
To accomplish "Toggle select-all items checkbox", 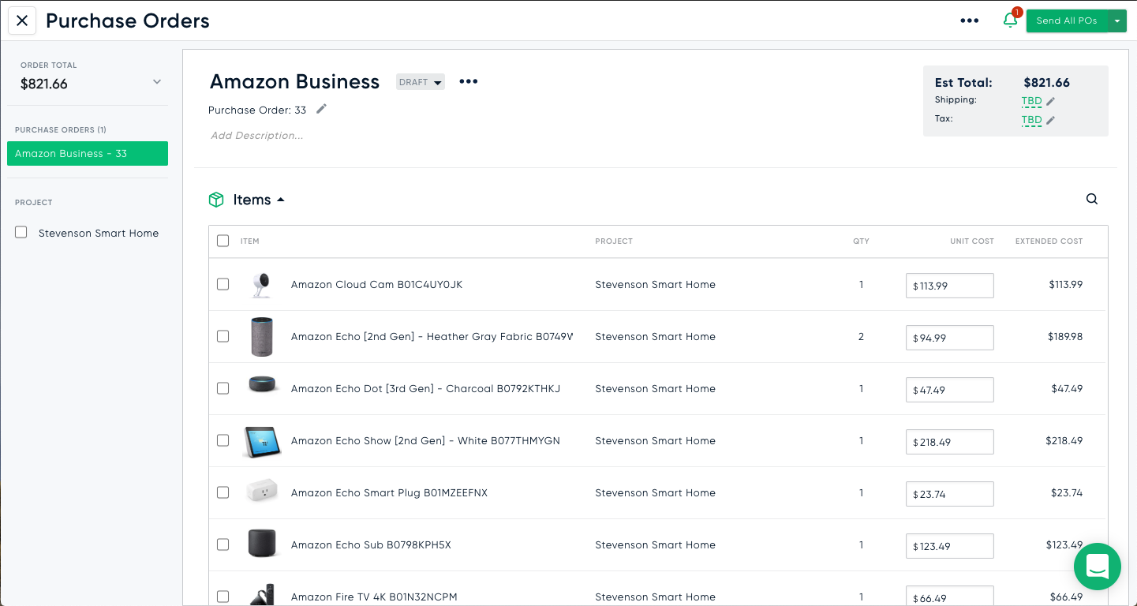I will coord(223,241).
